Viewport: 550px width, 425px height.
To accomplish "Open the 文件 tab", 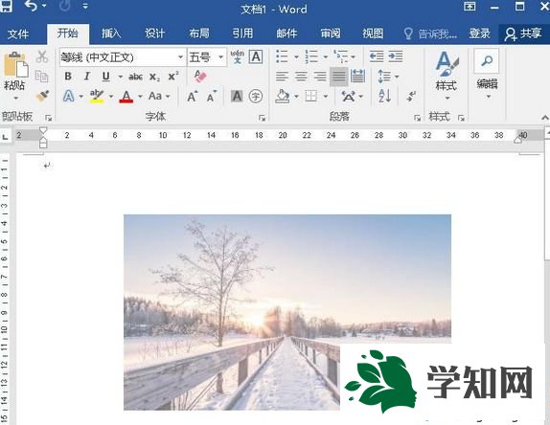I will coord(18,34).
